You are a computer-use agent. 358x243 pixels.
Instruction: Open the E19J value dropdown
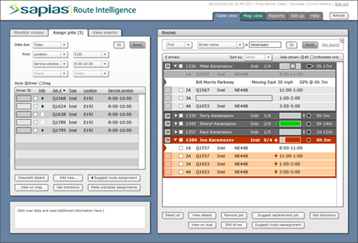[x=91, y=54]
